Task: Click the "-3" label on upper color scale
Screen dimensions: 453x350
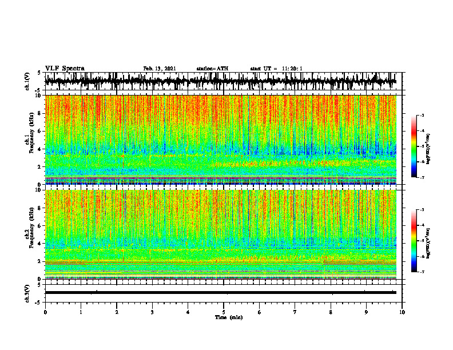Action: [422, 115]
